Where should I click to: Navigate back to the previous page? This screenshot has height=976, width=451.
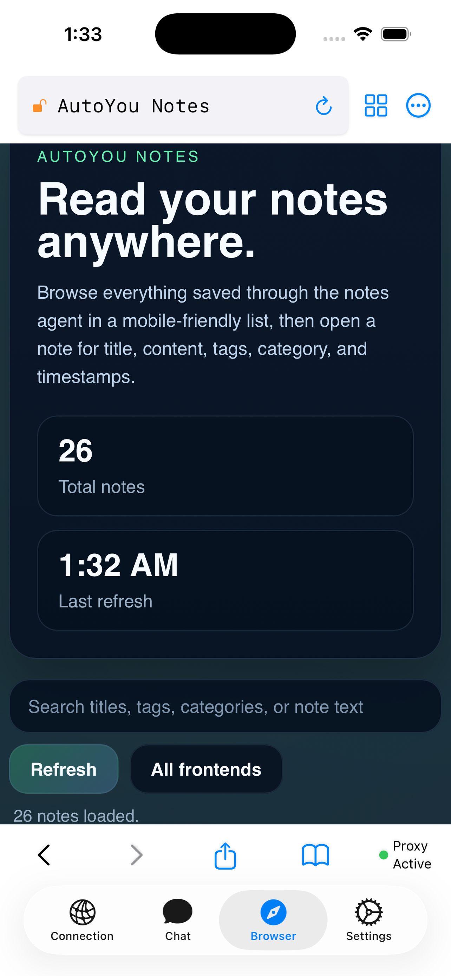coord(44,855)
